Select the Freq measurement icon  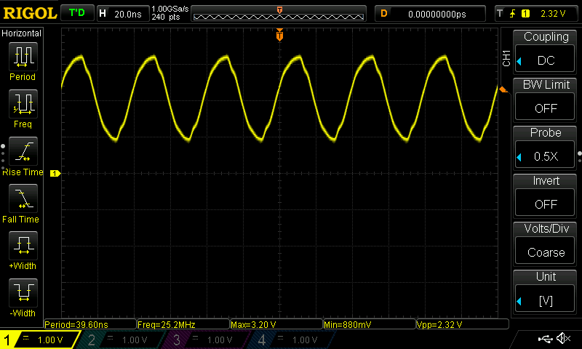coord(22,106)
